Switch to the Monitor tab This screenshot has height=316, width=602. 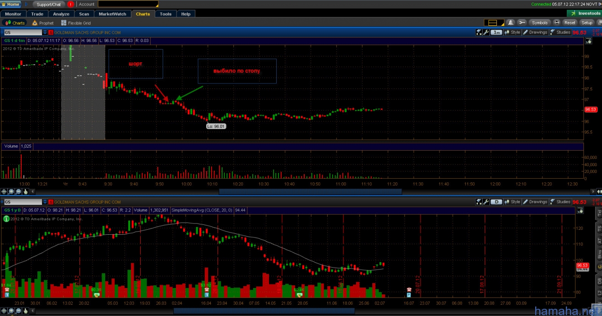(13, 14)
